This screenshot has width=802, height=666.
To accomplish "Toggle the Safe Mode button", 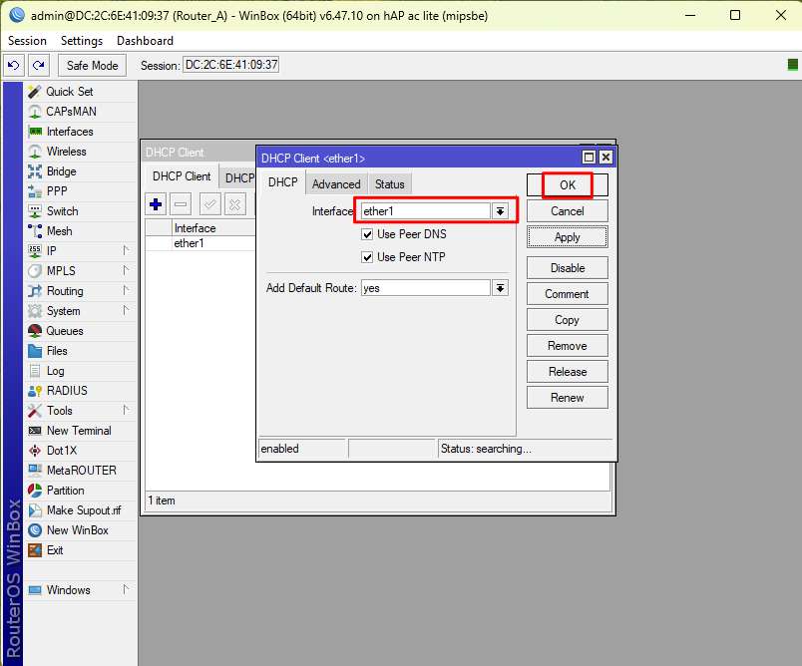I will (92, 65).
